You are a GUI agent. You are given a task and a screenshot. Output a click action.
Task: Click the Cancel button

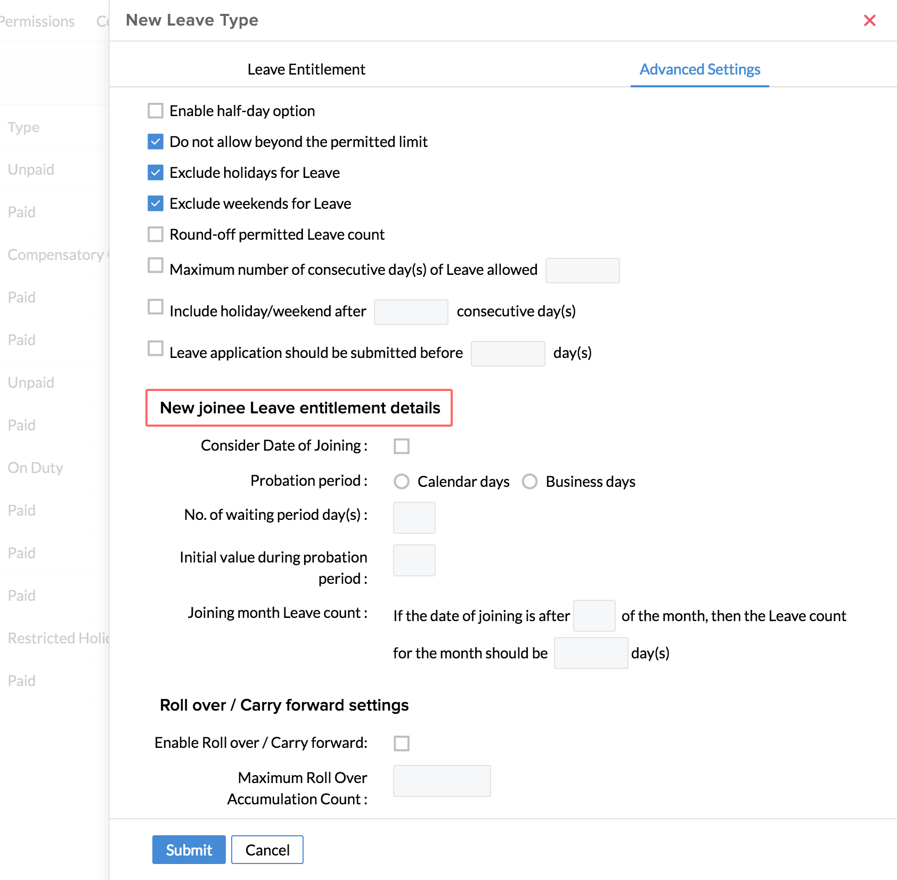pyautogui.click(x=267, y=850)
